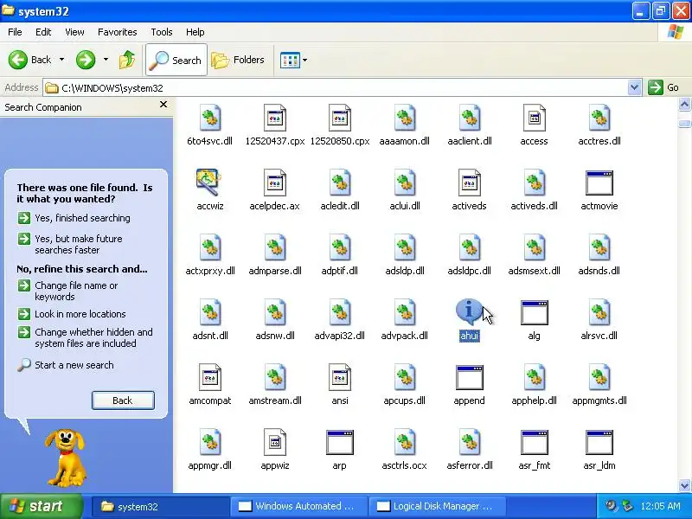692x519 pixels.
Task: Open the Favorites menu
Action: click(118, 32)
